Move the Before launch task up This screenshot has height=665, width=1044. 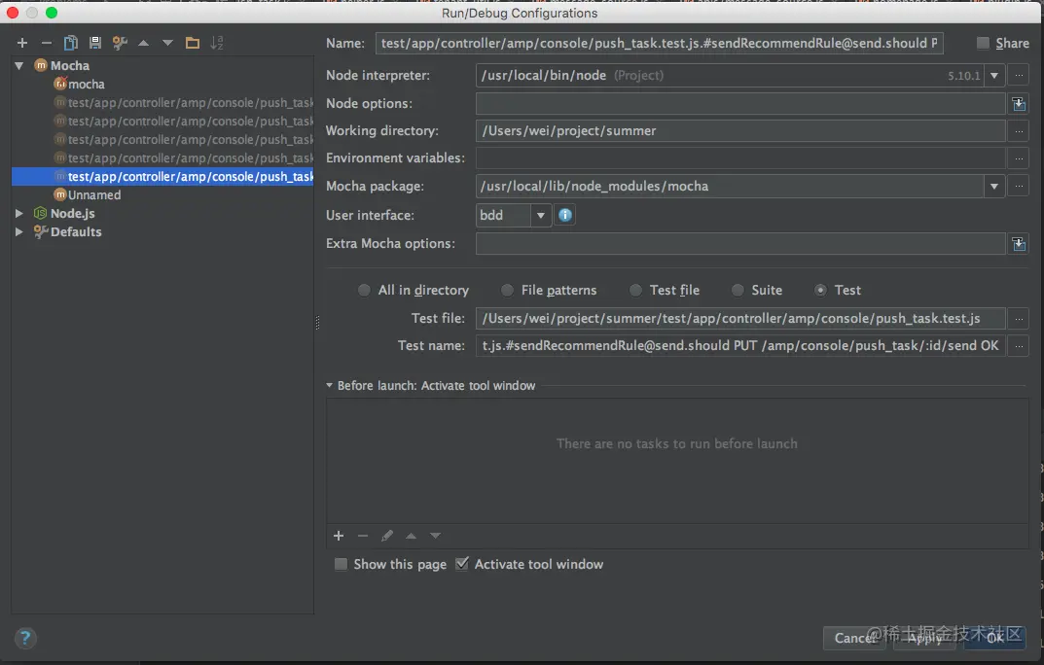(411, 536)
